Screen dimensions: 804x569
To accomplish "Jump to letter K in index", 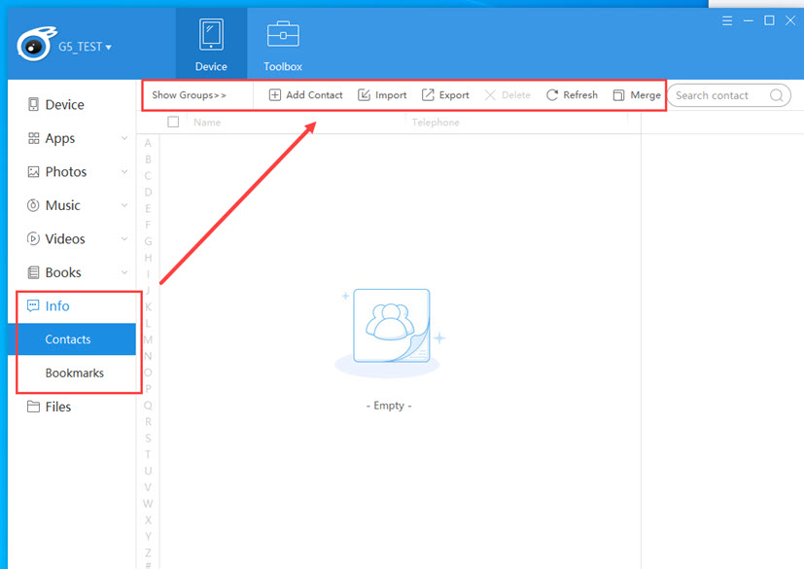I will pos(148,306).
